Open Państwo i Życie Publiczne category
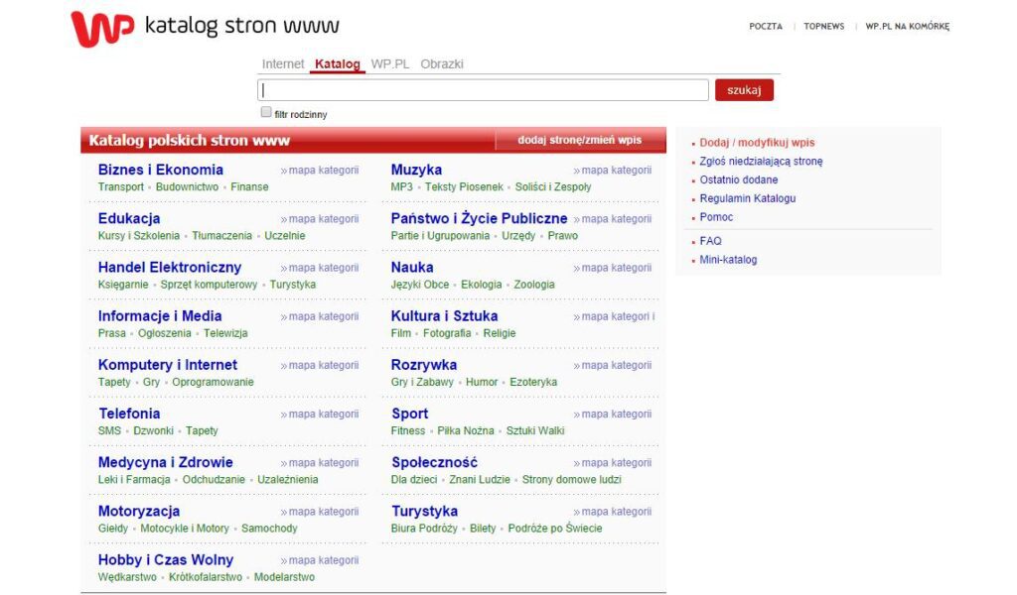 coord(480,218)
